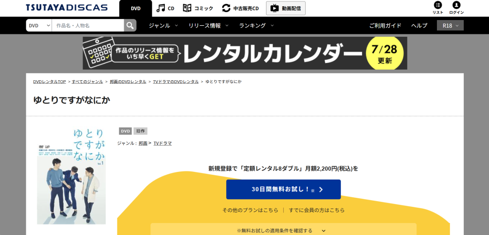Click the DVD badge label

126,131
